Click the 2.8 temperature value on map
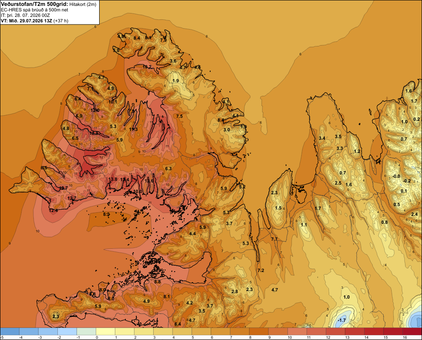Screen dimensions: 422x340 tap(235, 291)
